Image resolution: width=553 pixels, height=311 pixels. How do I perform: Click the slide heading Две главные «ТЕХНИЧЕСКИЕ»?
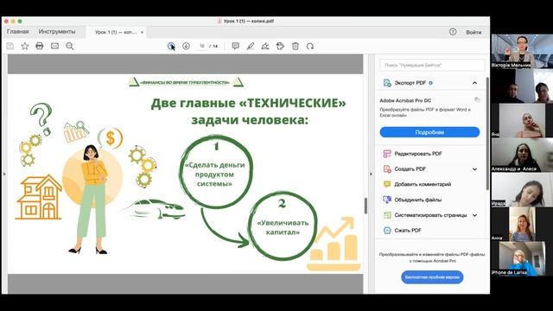click(x=248, y=103)
